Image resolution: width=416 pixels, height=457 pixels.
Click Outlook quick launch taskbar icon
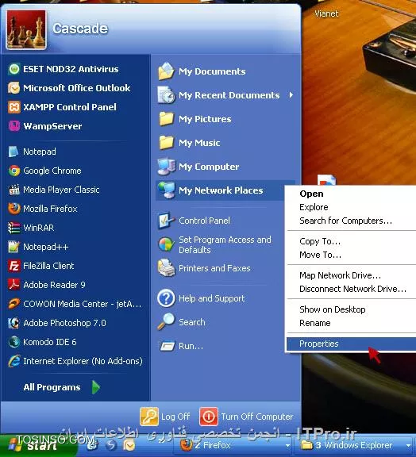coord(129,446)
